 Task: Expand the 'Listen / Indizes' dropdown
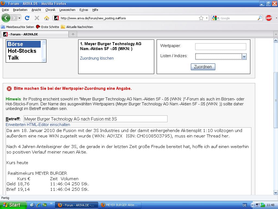point(244,56)
